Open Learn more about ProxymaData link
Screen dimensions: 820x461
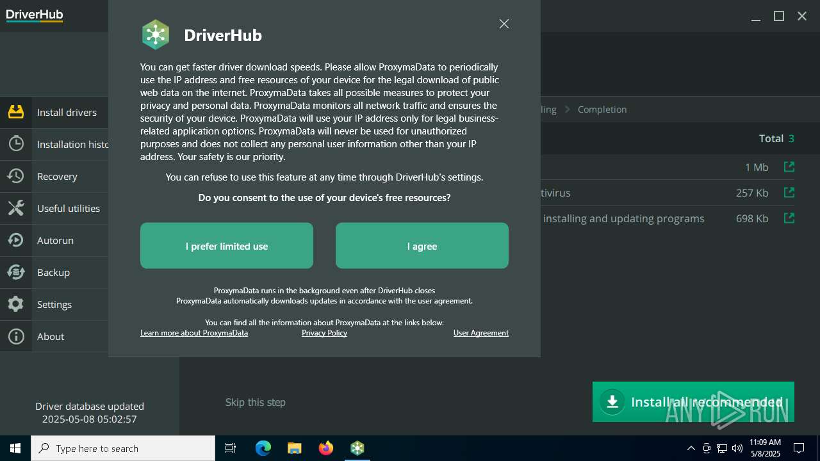[194, 333]
